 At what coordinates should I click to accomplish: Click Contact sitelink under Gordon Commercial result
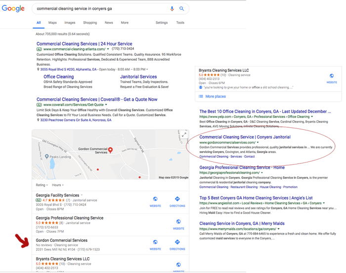click(249, 156)
